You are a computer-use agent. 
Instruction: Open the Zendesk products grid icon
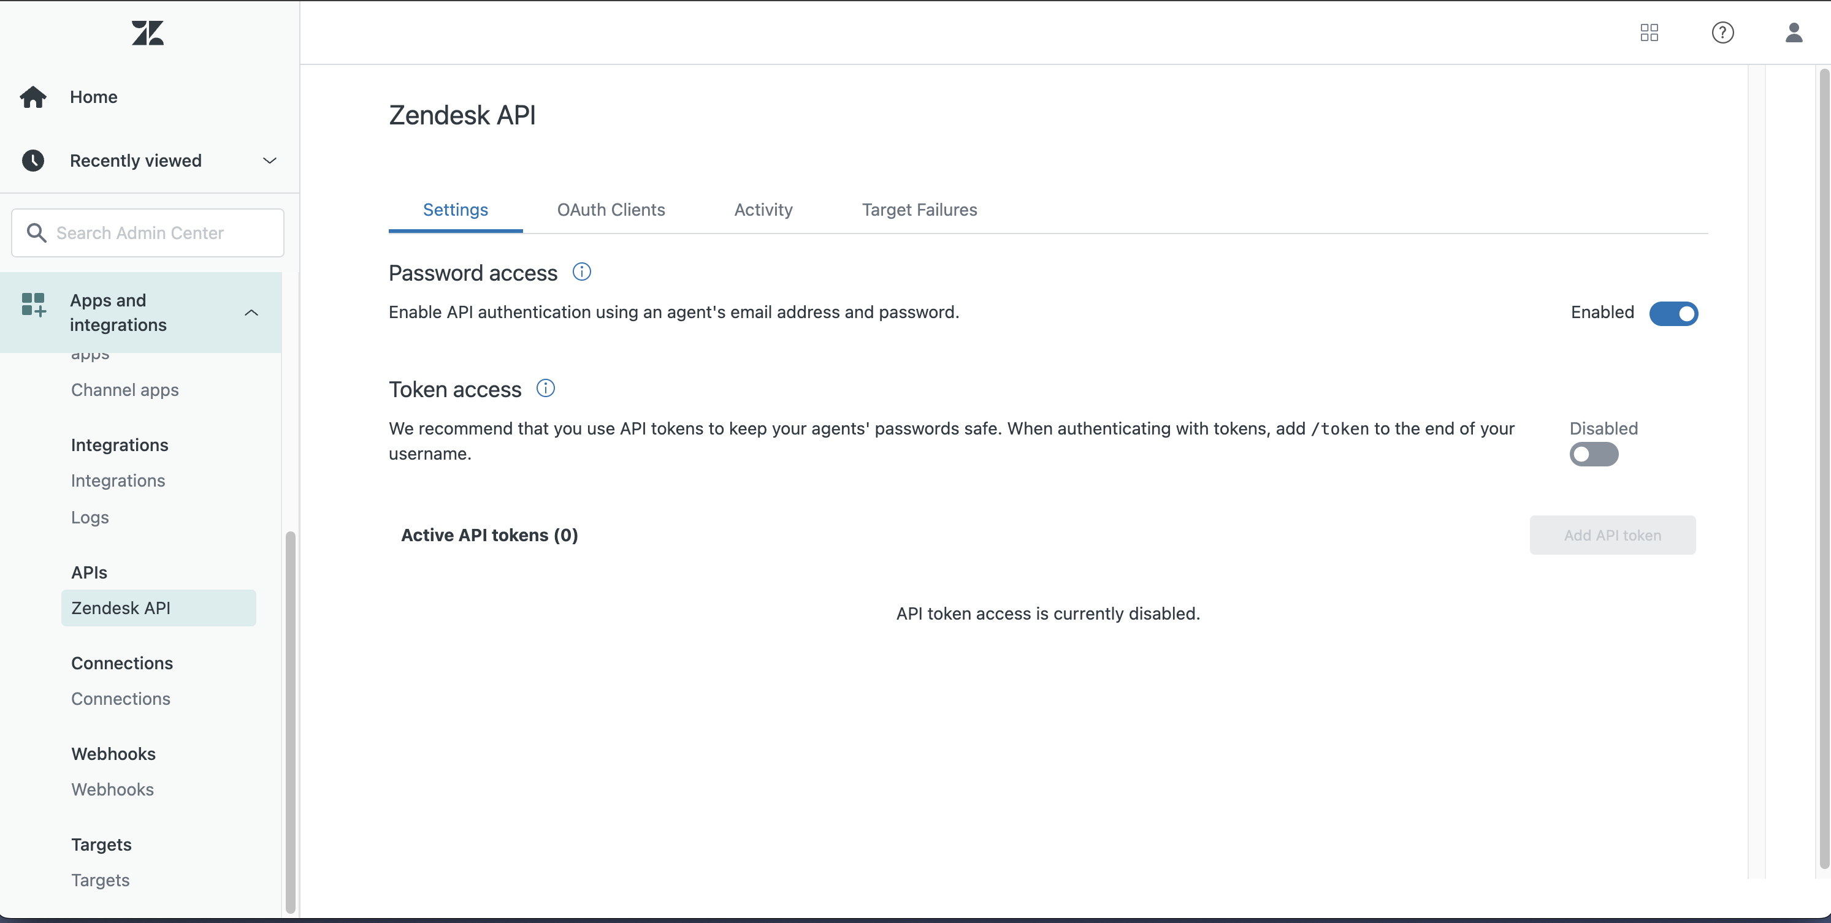pyautogui.click(x=1649, y=32)
